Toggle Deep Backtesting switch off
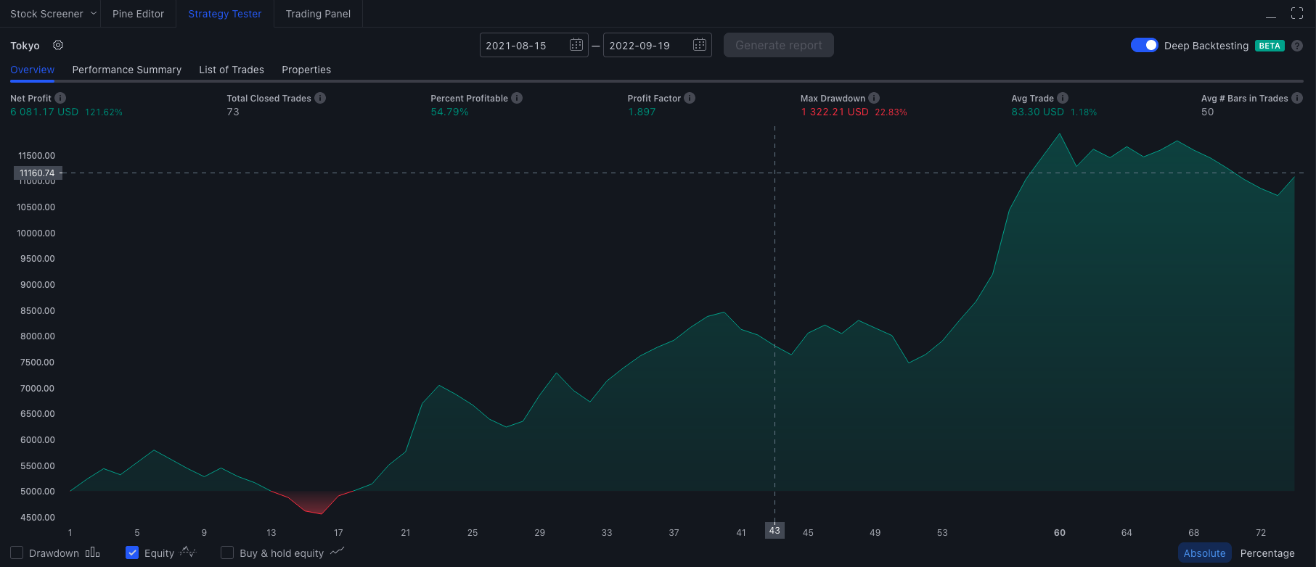Screen dimensions: 1316x567 coord(1145,45)
